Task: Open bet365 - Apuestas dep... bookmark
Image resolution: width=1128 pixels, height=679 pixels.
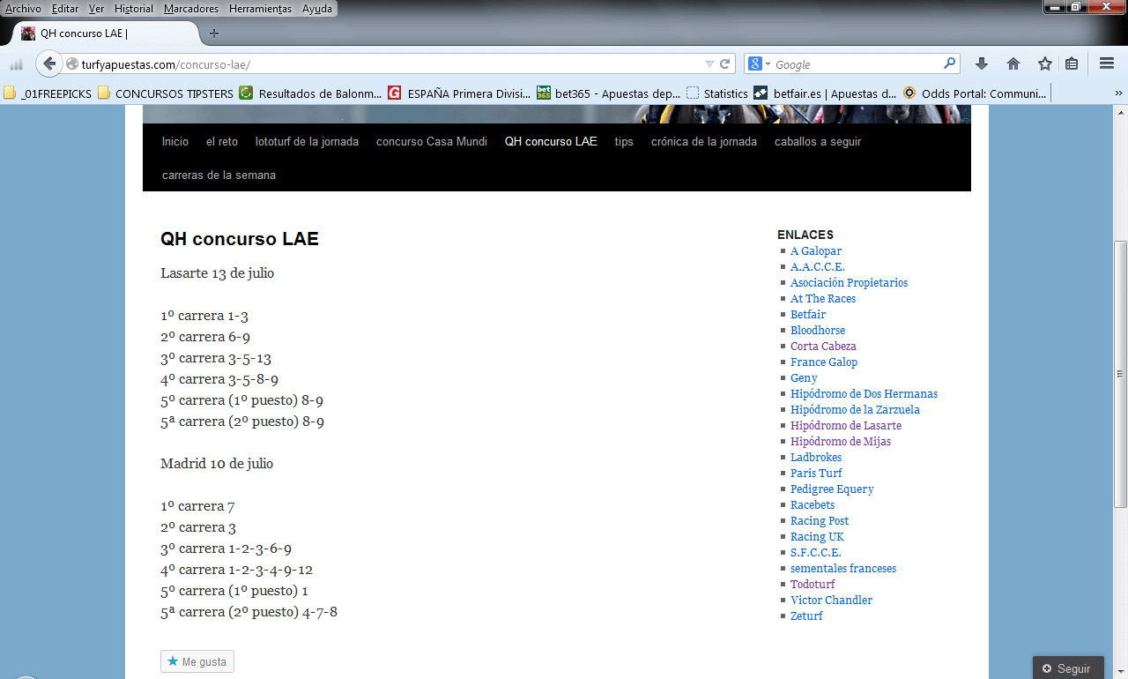Action: pyautogui.click(x=608, y=93)
